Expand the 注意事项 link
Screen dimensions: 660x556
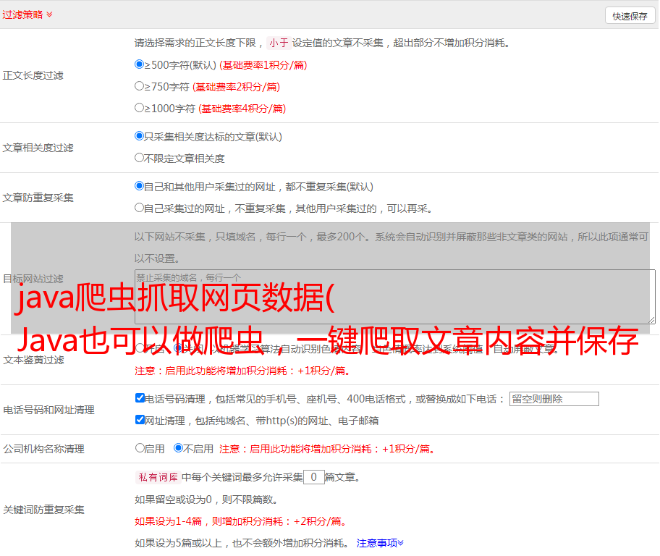tap(380, 543)
